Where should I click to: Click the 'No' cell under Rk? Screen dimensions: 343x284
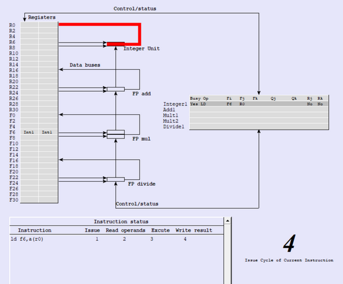tap(321, 104)
